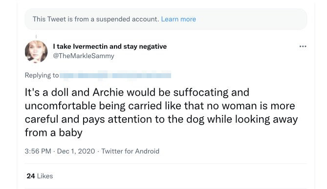Select first blurred handle after 'Replying to'

coord(84,74)
